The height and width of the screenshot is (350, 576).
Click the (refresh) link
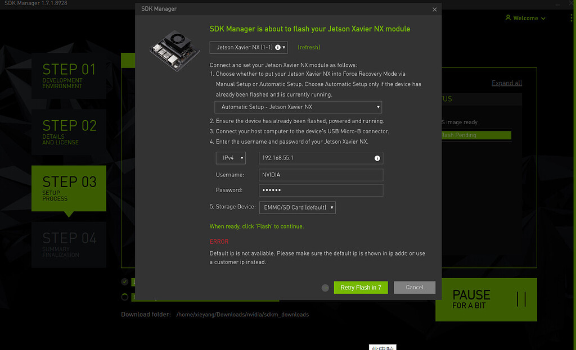coord(309,47)
